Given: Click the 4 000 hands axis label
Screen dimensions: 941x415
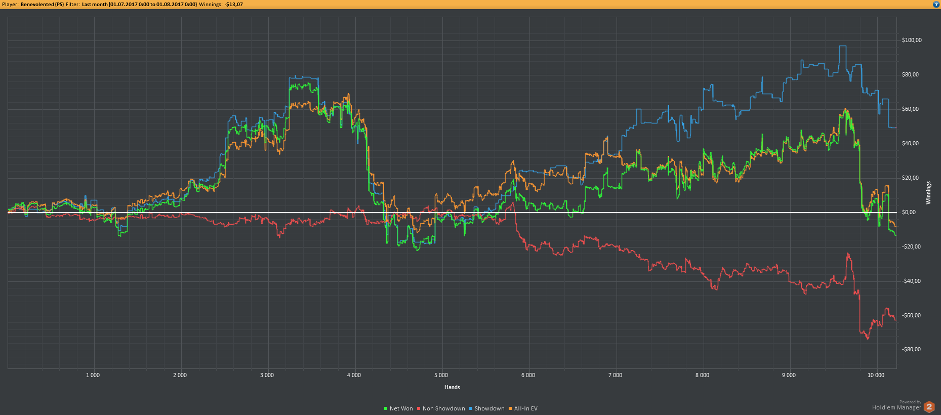Looking at the screenshot, I should click(x=354, y=375).
